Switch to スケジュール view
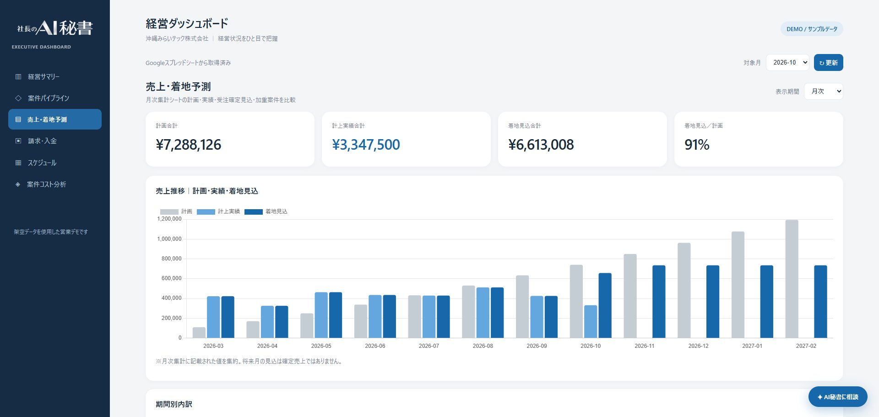Image resolution: width=879 pixels, height=417 pixels. pos(55,162)
